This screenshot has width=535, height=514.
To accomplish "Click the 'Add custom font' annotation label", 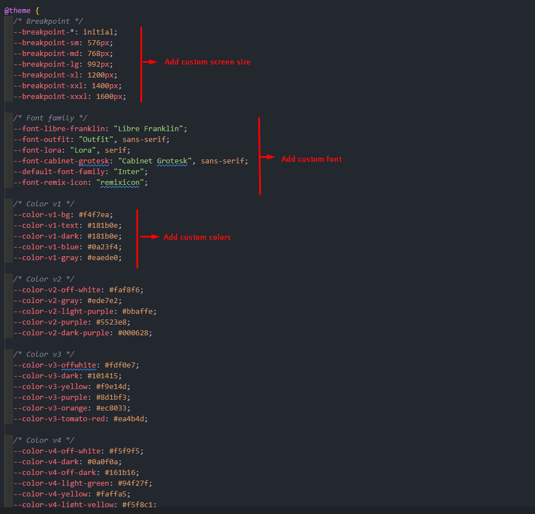I will (311, 159).
